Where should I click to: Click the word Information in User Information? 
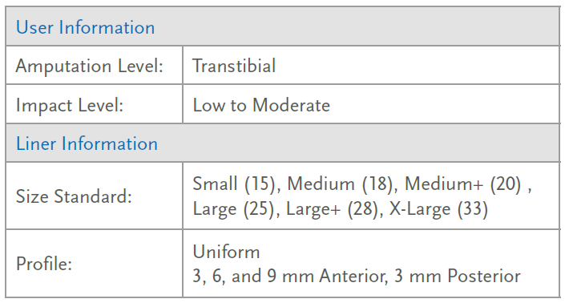click(107, 27)
